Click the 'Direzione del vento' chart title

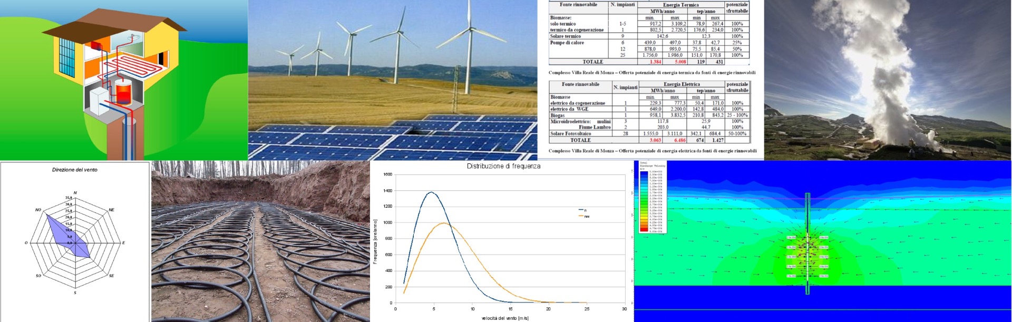coord(75,170)
